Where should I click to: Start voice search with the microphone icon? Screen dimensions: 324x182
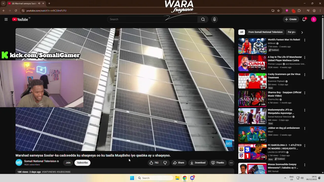[x=214, y=19]
